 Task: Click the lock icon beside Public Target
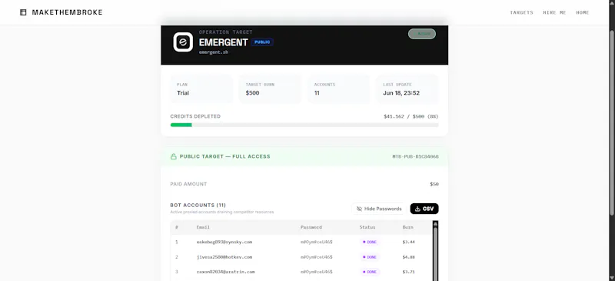174,156
